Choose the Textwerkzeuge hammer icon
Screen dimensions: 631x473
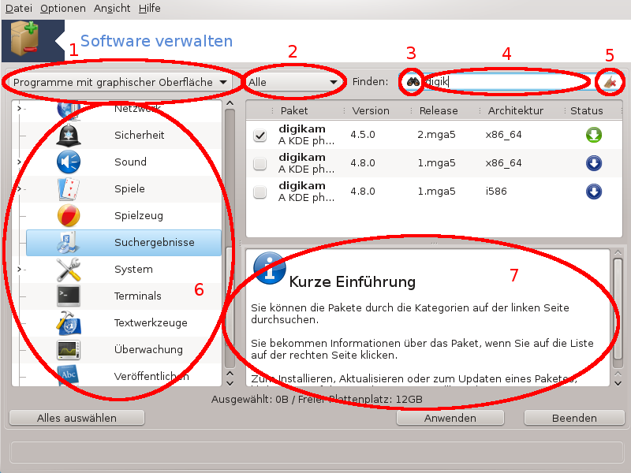pyautogui.click(x=69, y=323)
